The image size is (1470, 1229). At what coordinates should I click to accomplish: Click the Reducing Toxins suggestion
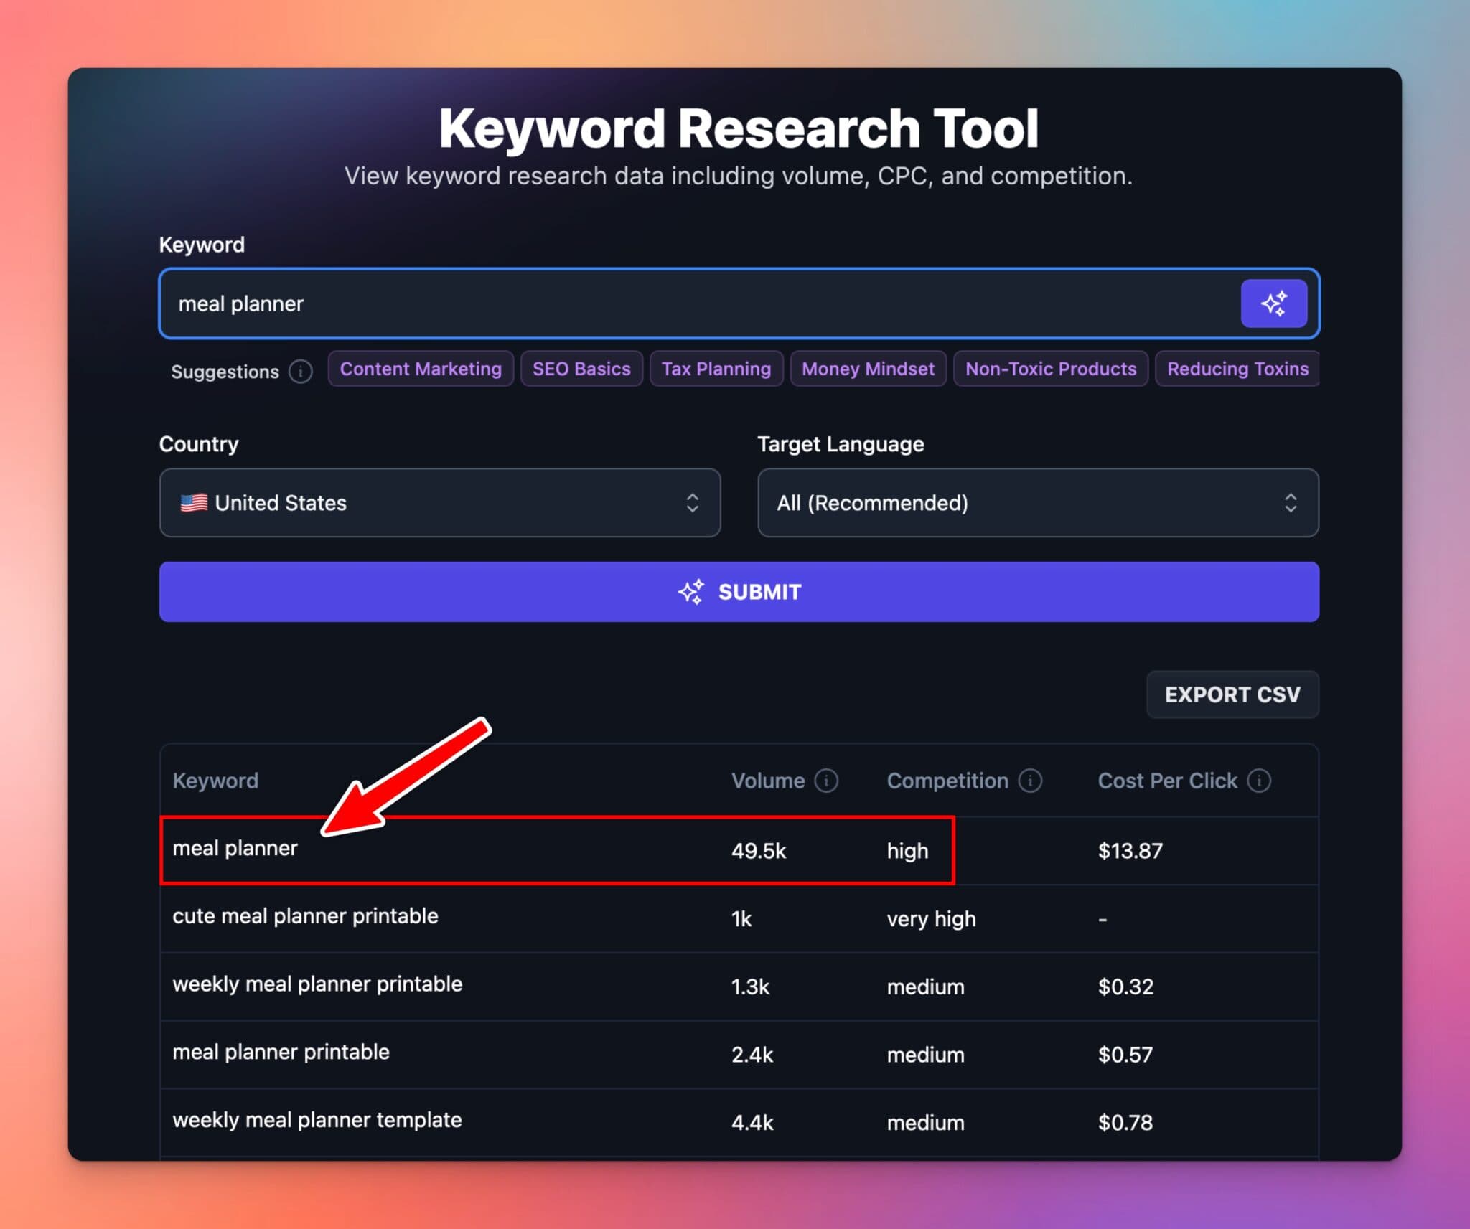(1237, 369)
